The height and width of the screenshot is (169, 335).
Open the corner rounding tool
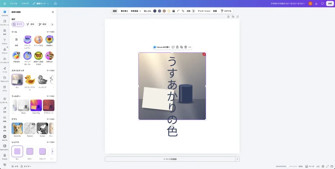[178, 11]
